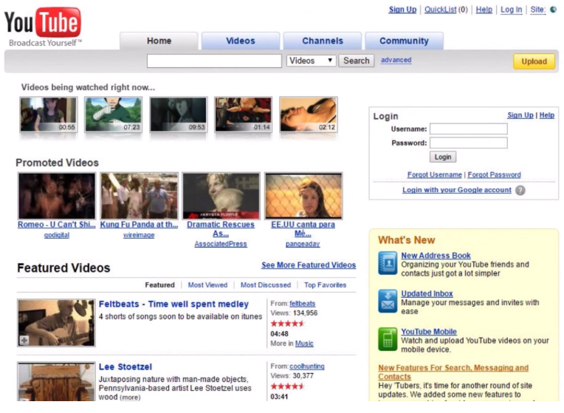Click the YouTube Broadcast Yourself logo
Image resolution: width=564 pixels, height=413 pixels.
click(x=43, y=27)
